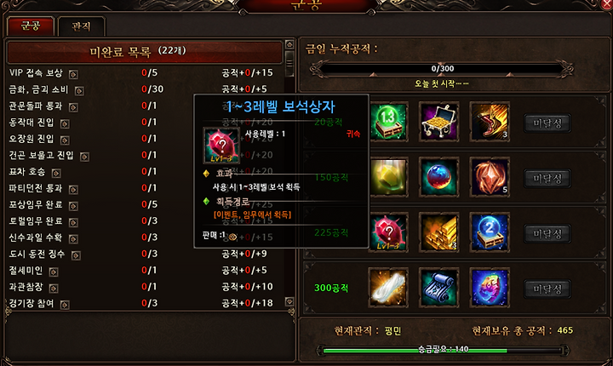The height and width of the screenshot is (366, 613).
Task: Click the 1.3 green crate reward icon
Action: pos(388,123)
